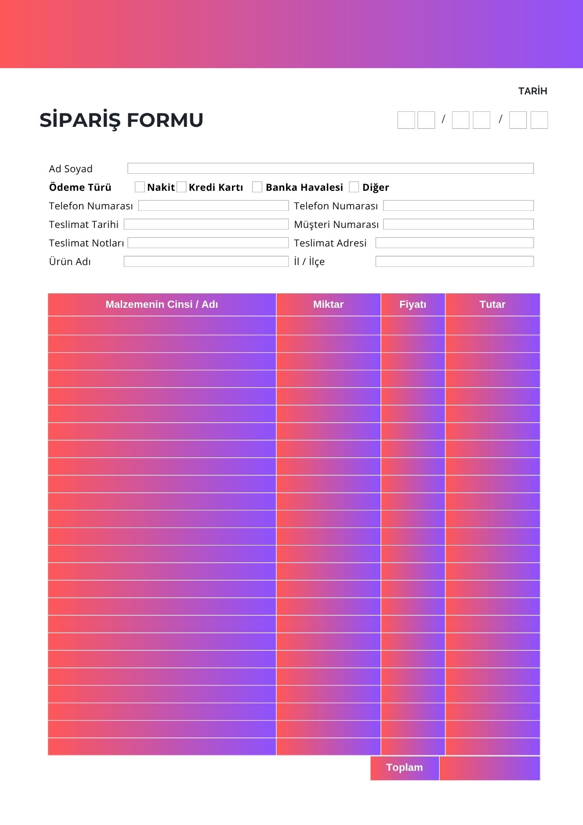Click the Teslimat Tarihi input field
The height and width of the screenshot is (825, 583).
(x=206, y=224)
